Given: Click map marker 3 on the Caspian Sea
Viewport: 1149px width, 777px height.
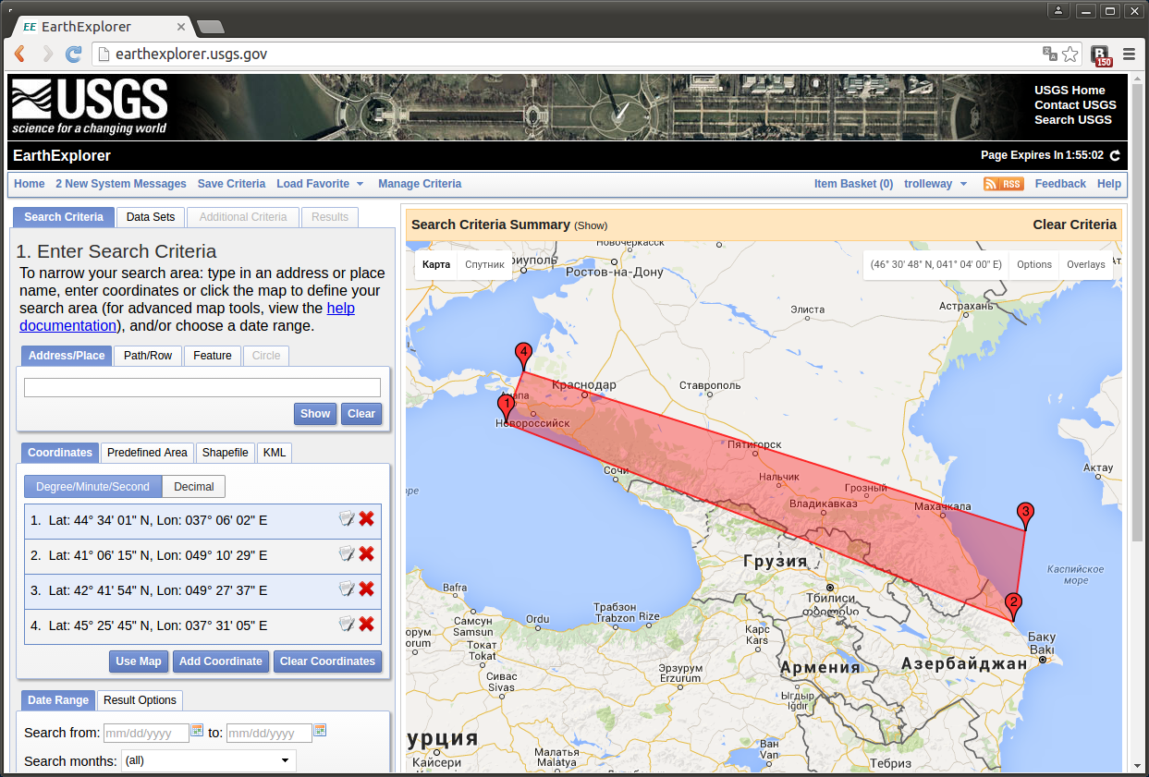Looking at the screenshot, I should 1024,516.
